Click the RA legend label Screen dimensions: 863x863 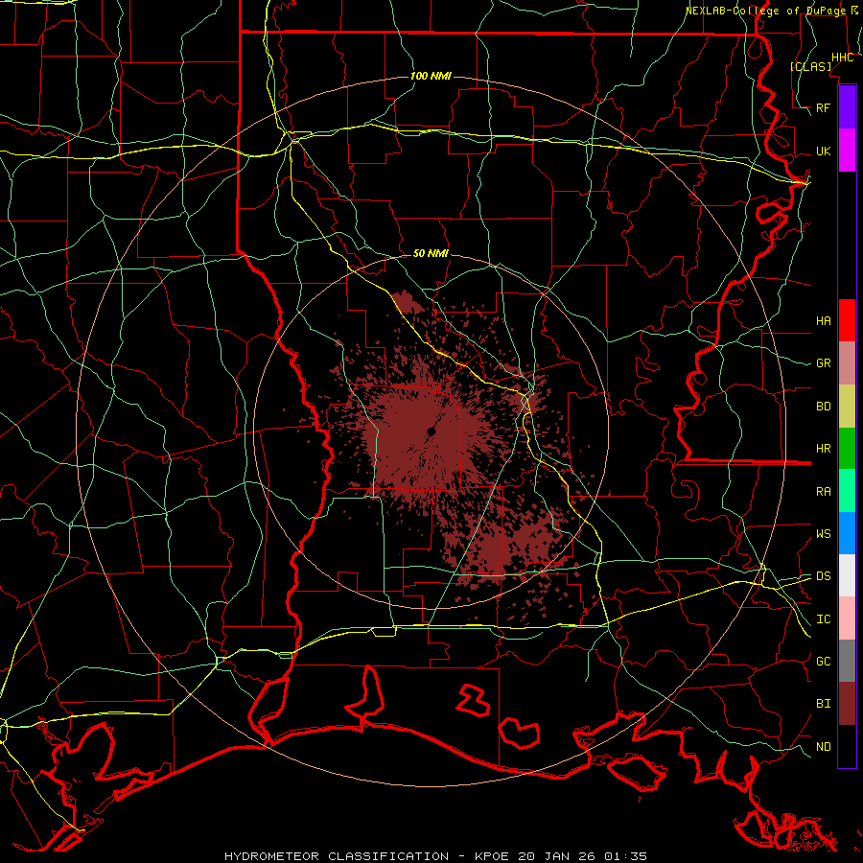coord(824,492)
